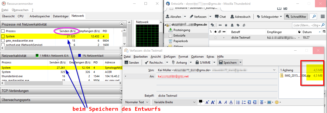Viewport: 327px width, 113px height.
Task: Toggle bold formatting in compose
Action: [x=220, y=102]
